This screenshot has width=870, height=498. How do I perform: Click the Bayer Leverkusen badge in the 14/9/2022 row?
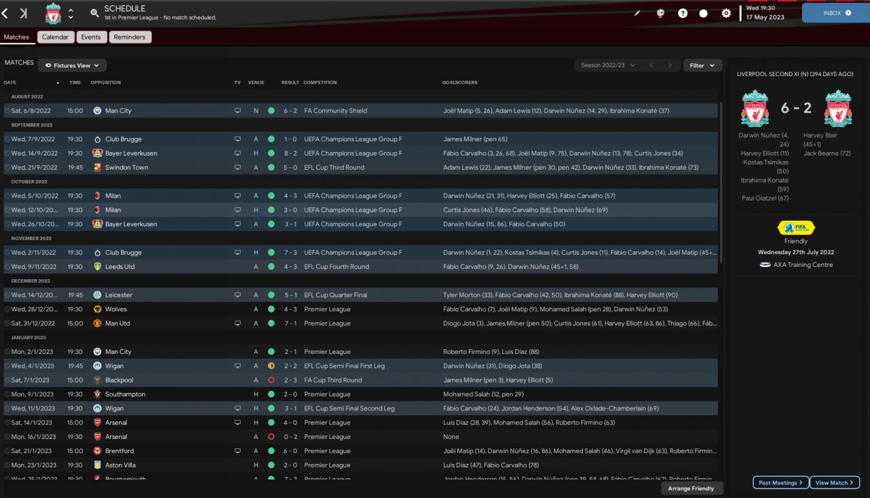[97, 154]
